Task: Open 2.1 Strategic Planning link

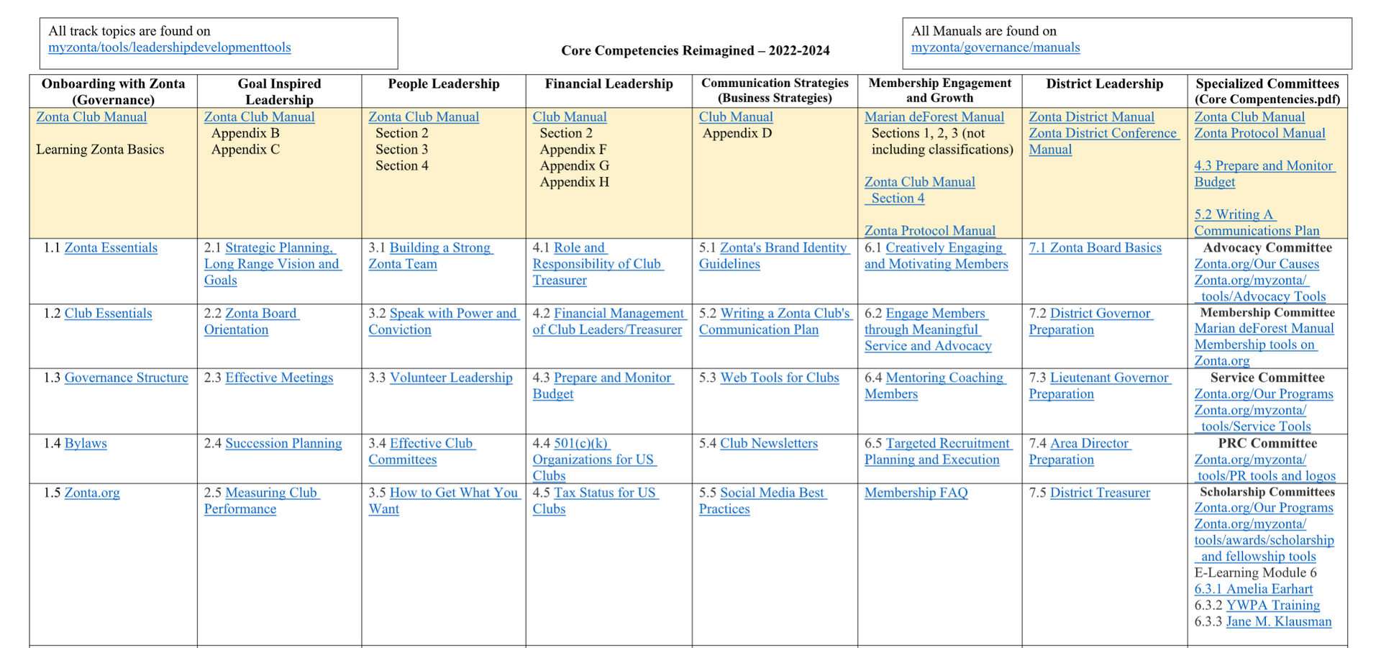Action: click(273, 264)
